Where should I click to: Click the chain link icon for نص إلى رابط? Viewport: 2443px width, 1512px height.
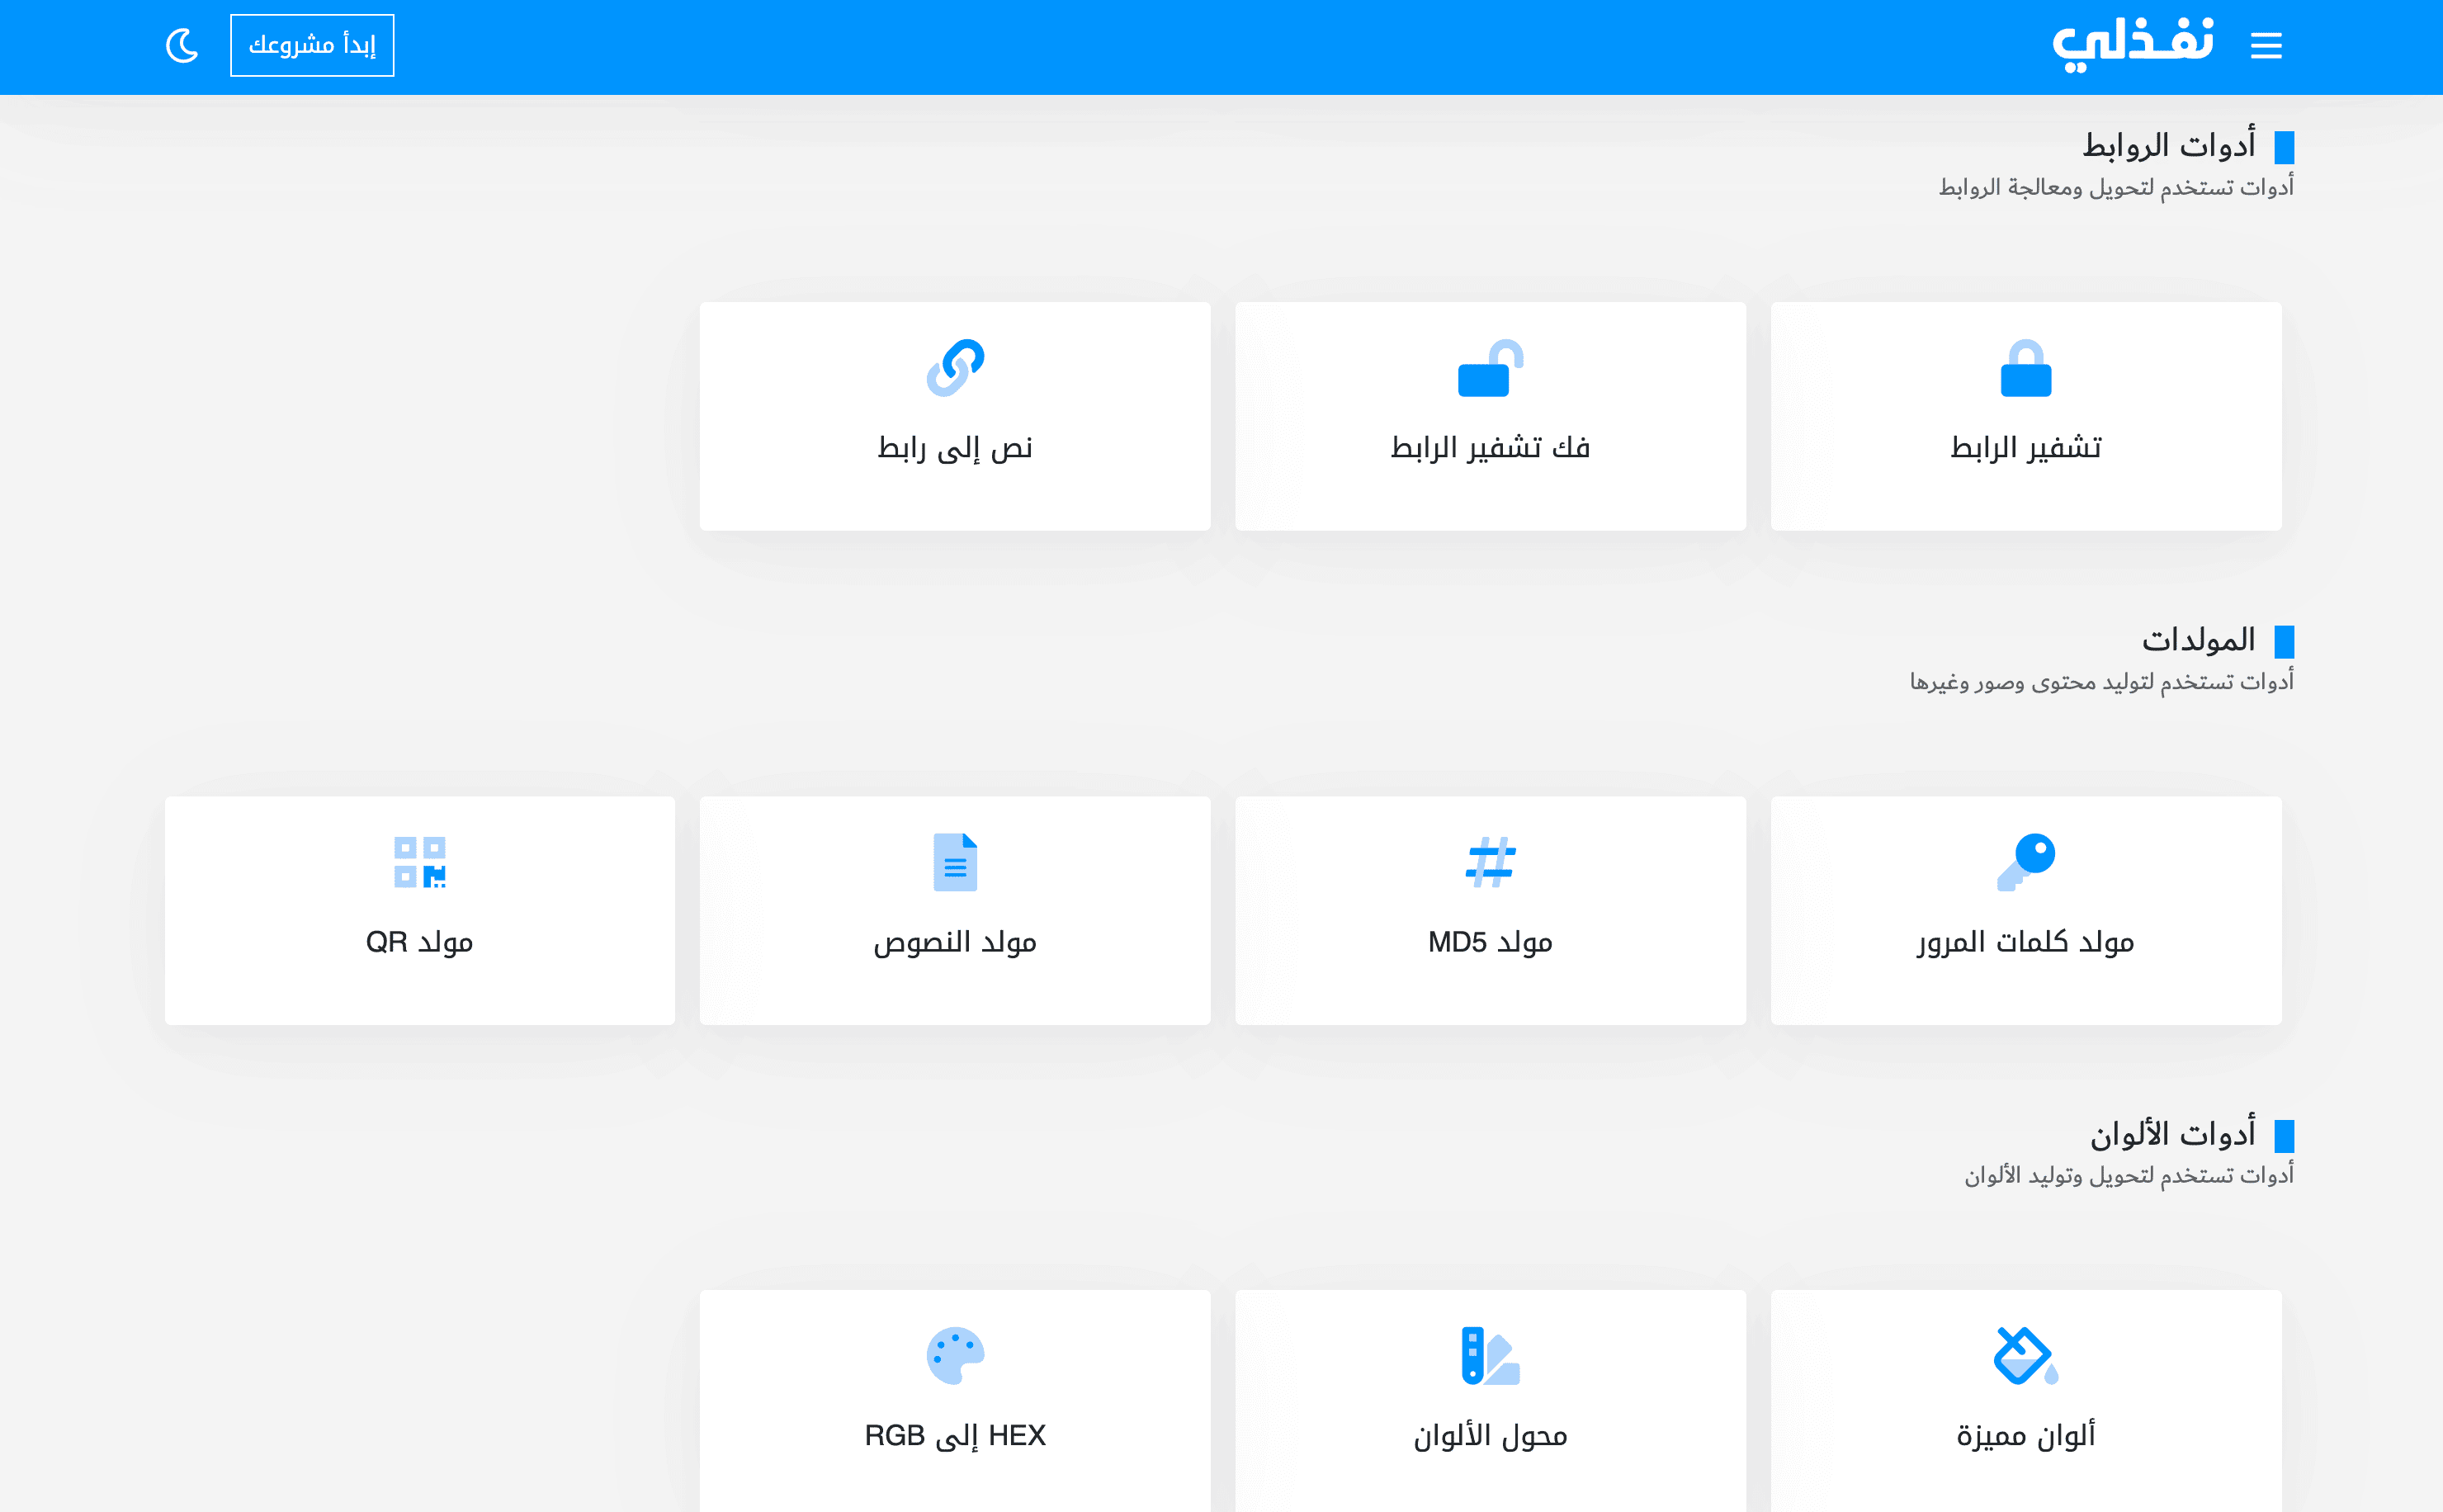click(955, 368)
